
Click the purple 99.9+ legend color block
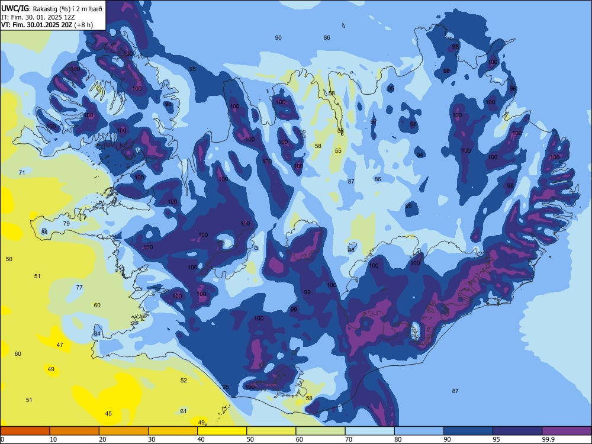(567, 431)
